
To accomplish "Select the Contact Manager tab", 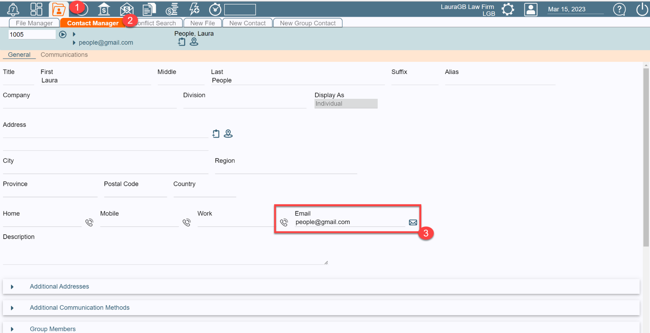I will [93, 23].
